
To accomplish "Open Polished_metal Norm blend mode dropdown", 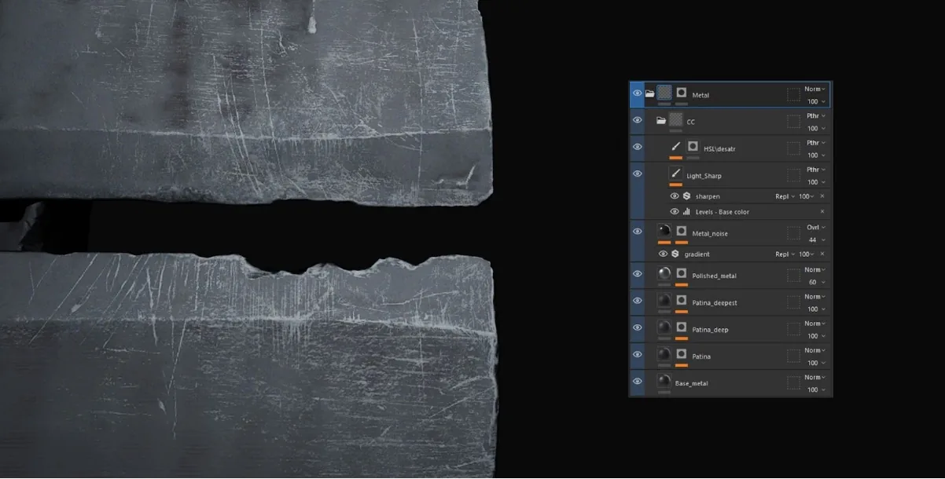I will point(814,269).
